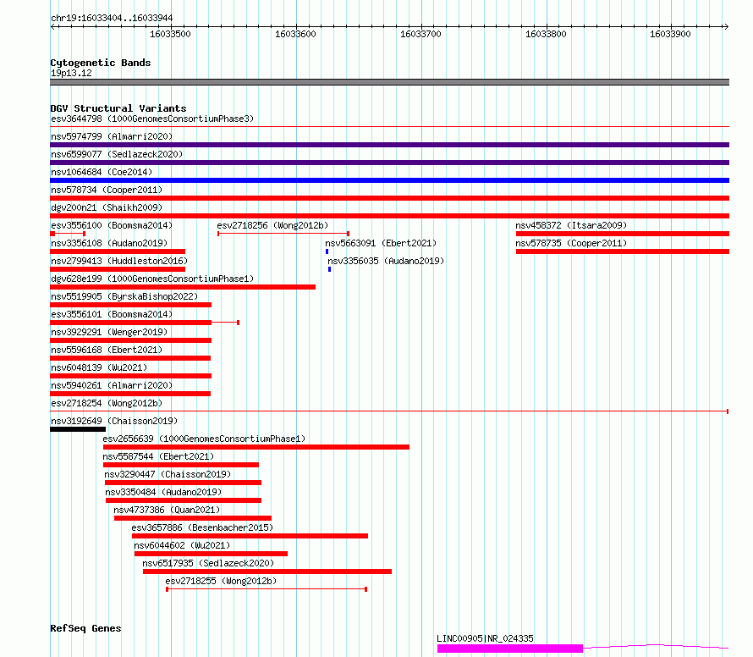Select nsv3192649 (Chaisson2019) label
This screenshot has height=657, width=753.
(x=114, y=421)
